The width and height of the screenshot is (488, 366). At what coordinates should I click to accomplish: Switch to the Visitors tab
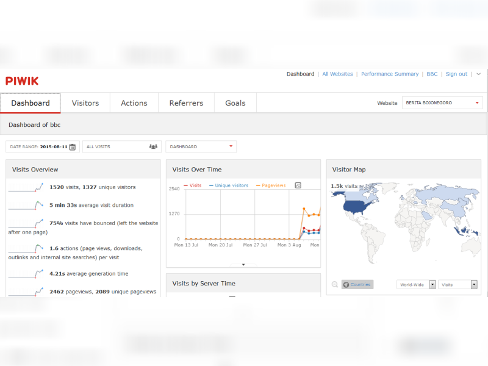(x=85, y=103)
